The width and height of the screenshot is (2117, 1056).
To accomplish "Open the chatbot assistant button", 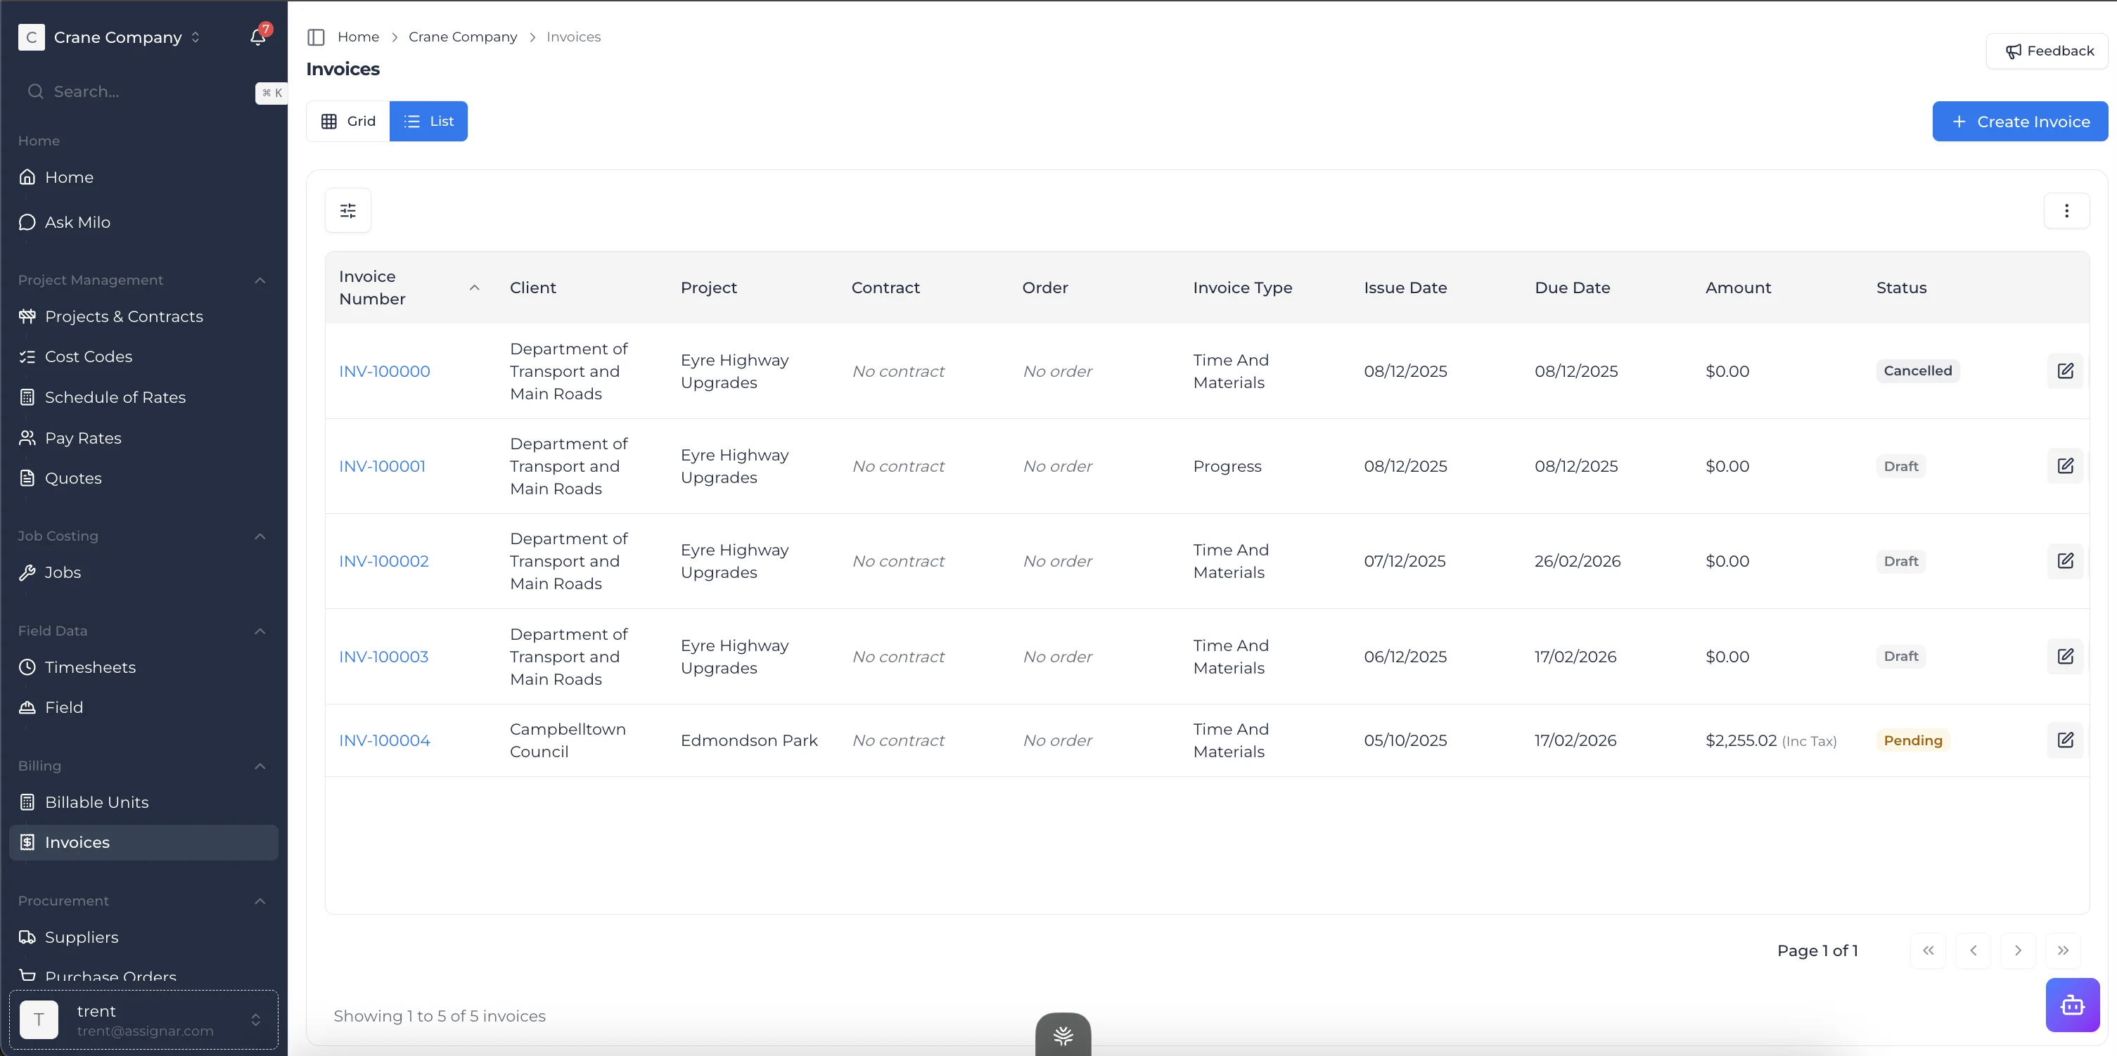I will 2072,1004.
